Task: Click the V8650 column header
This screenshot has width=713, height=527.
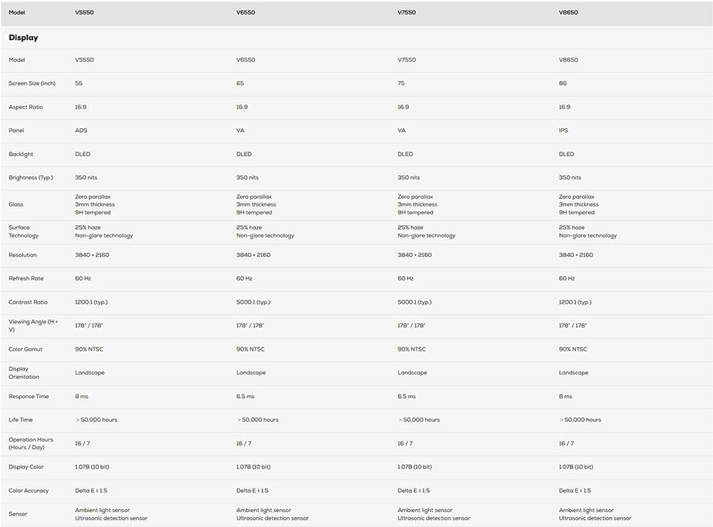Action: click(x=568, y=12)
